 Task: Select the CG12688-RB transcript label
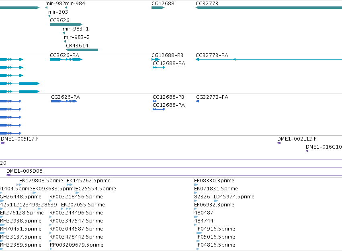pyautogui.click(x=168, y=55)
